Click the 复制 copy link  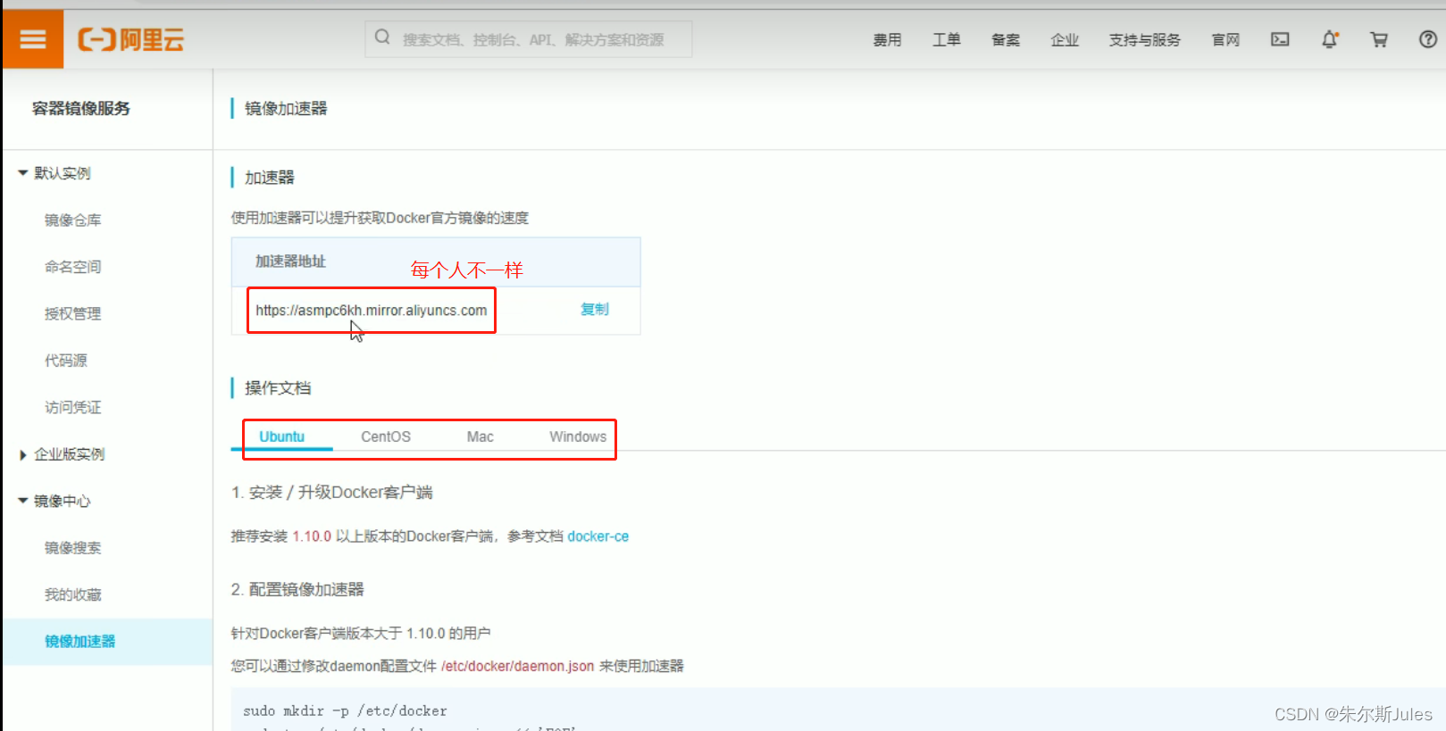595,309
